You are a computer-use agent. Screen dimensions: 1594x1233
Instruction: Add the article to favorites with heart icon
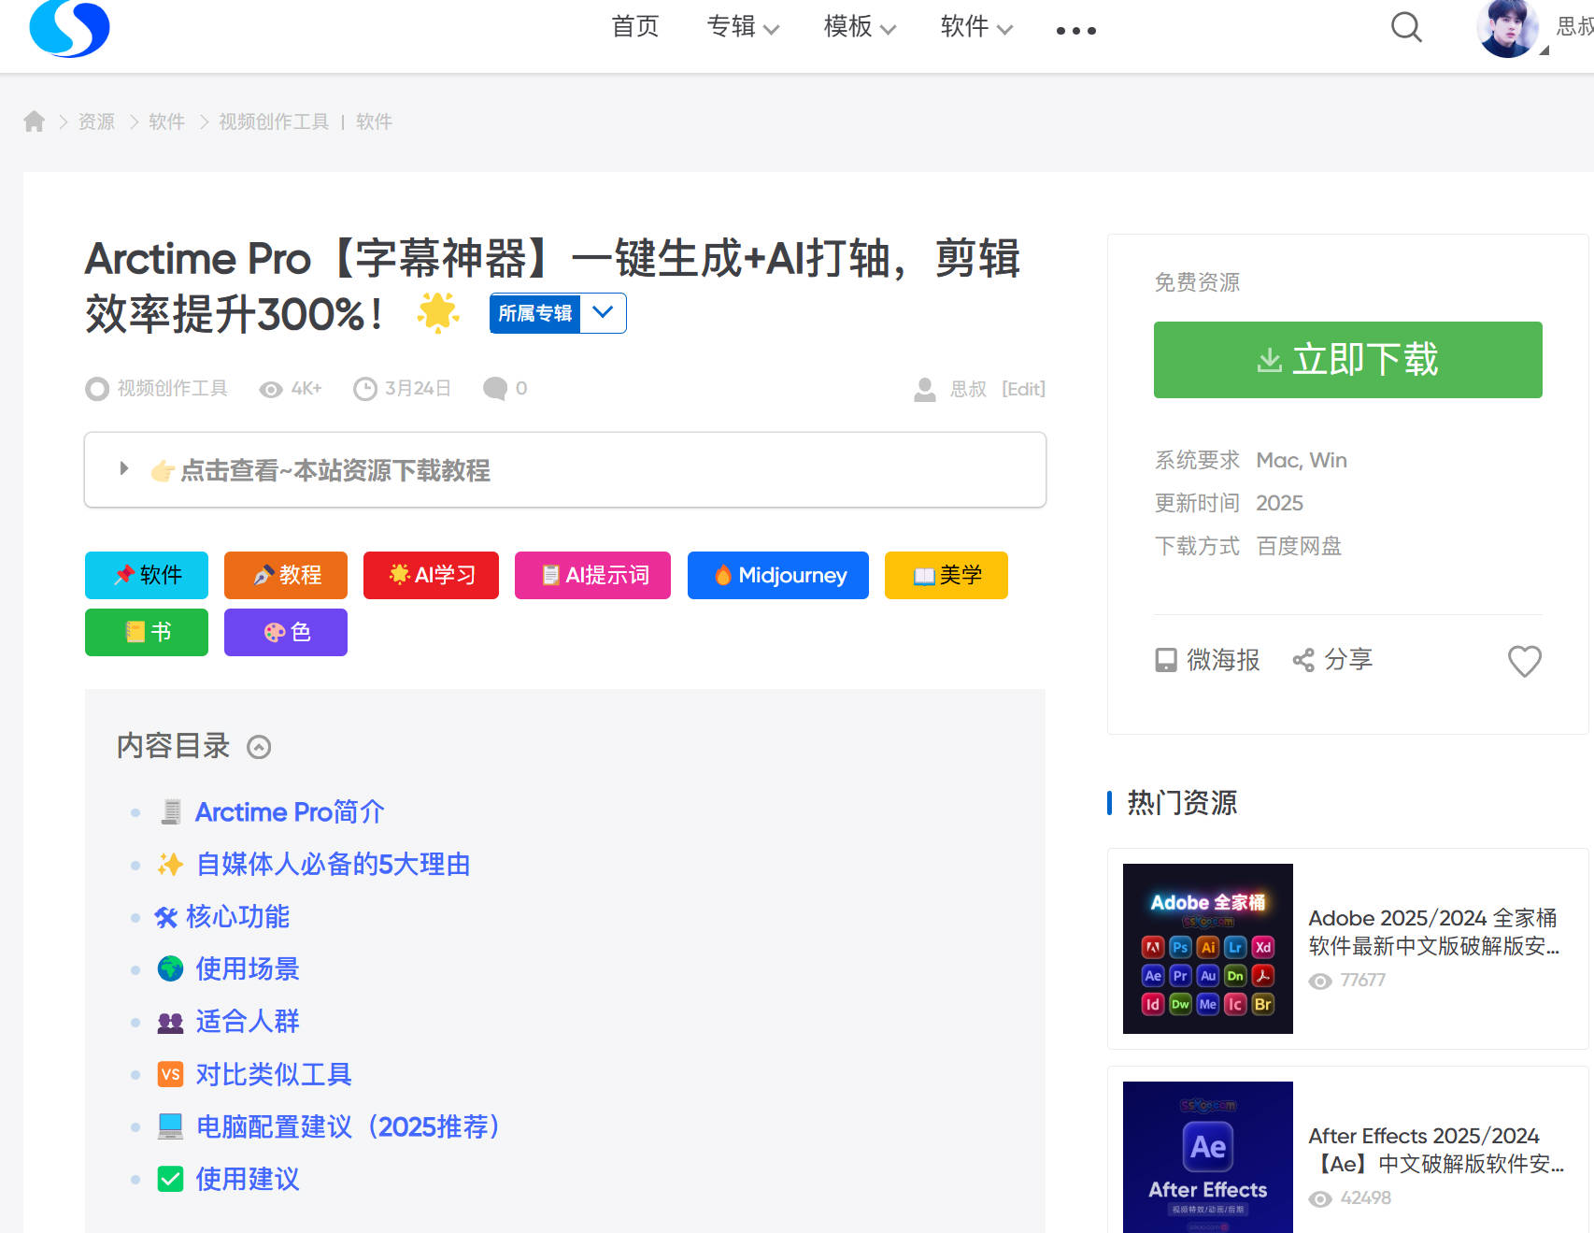pyautogui.click(x=1524, y=662)
